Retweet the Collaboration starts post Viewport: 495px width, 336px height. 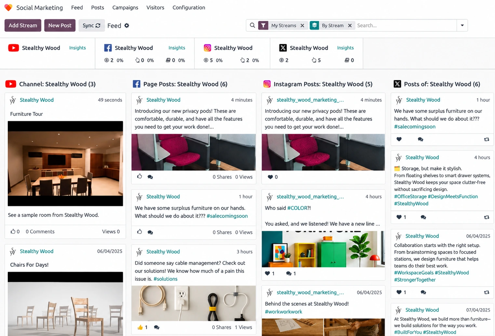(487, 292)
